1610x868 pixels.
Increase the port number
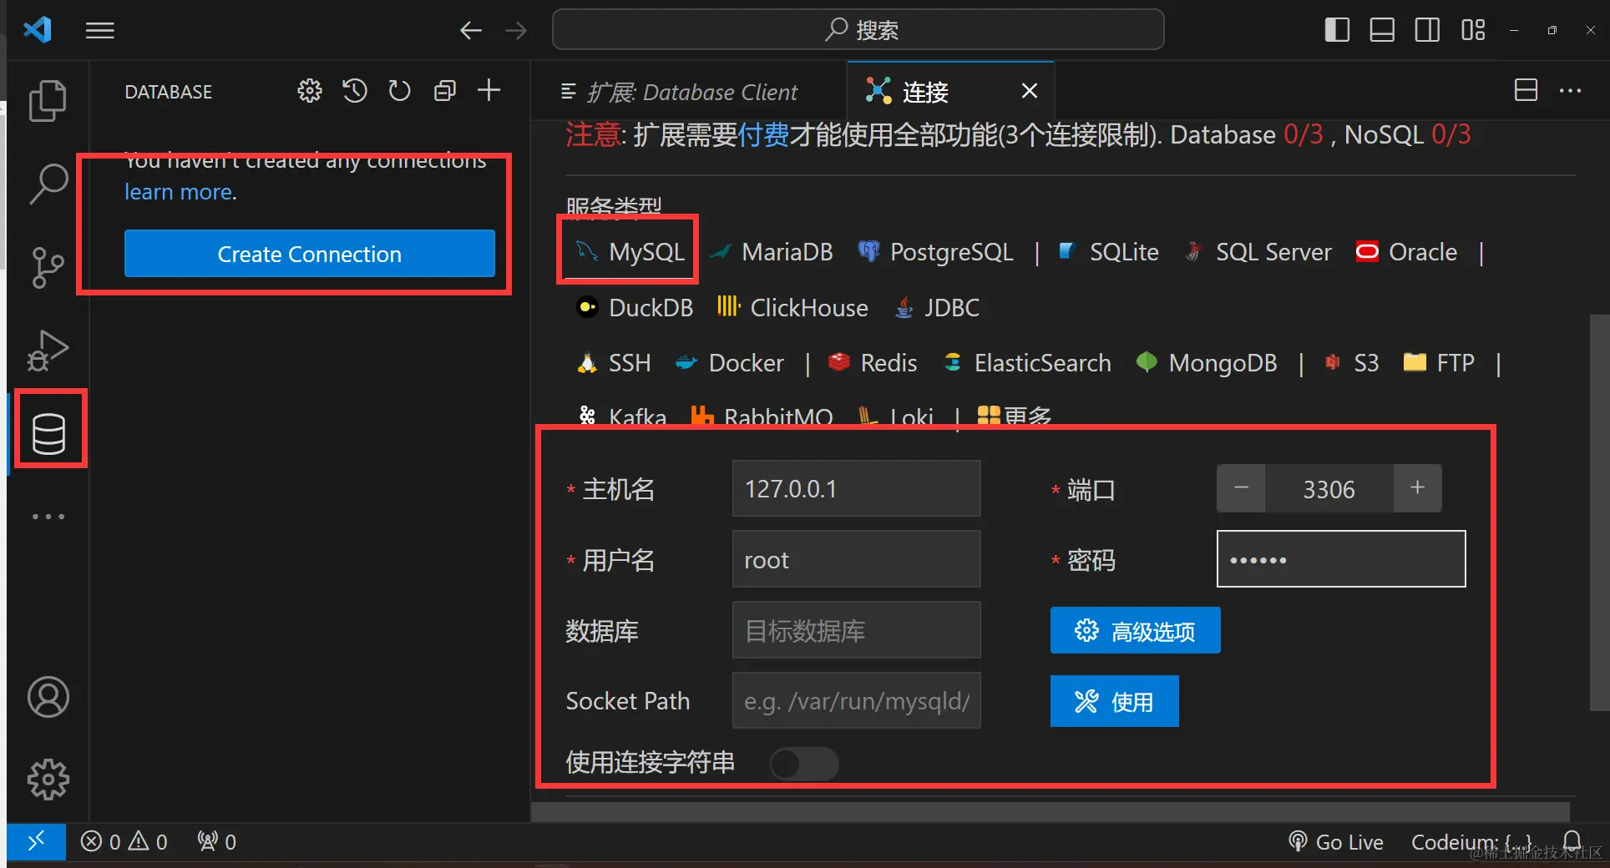click(1417, 488)
